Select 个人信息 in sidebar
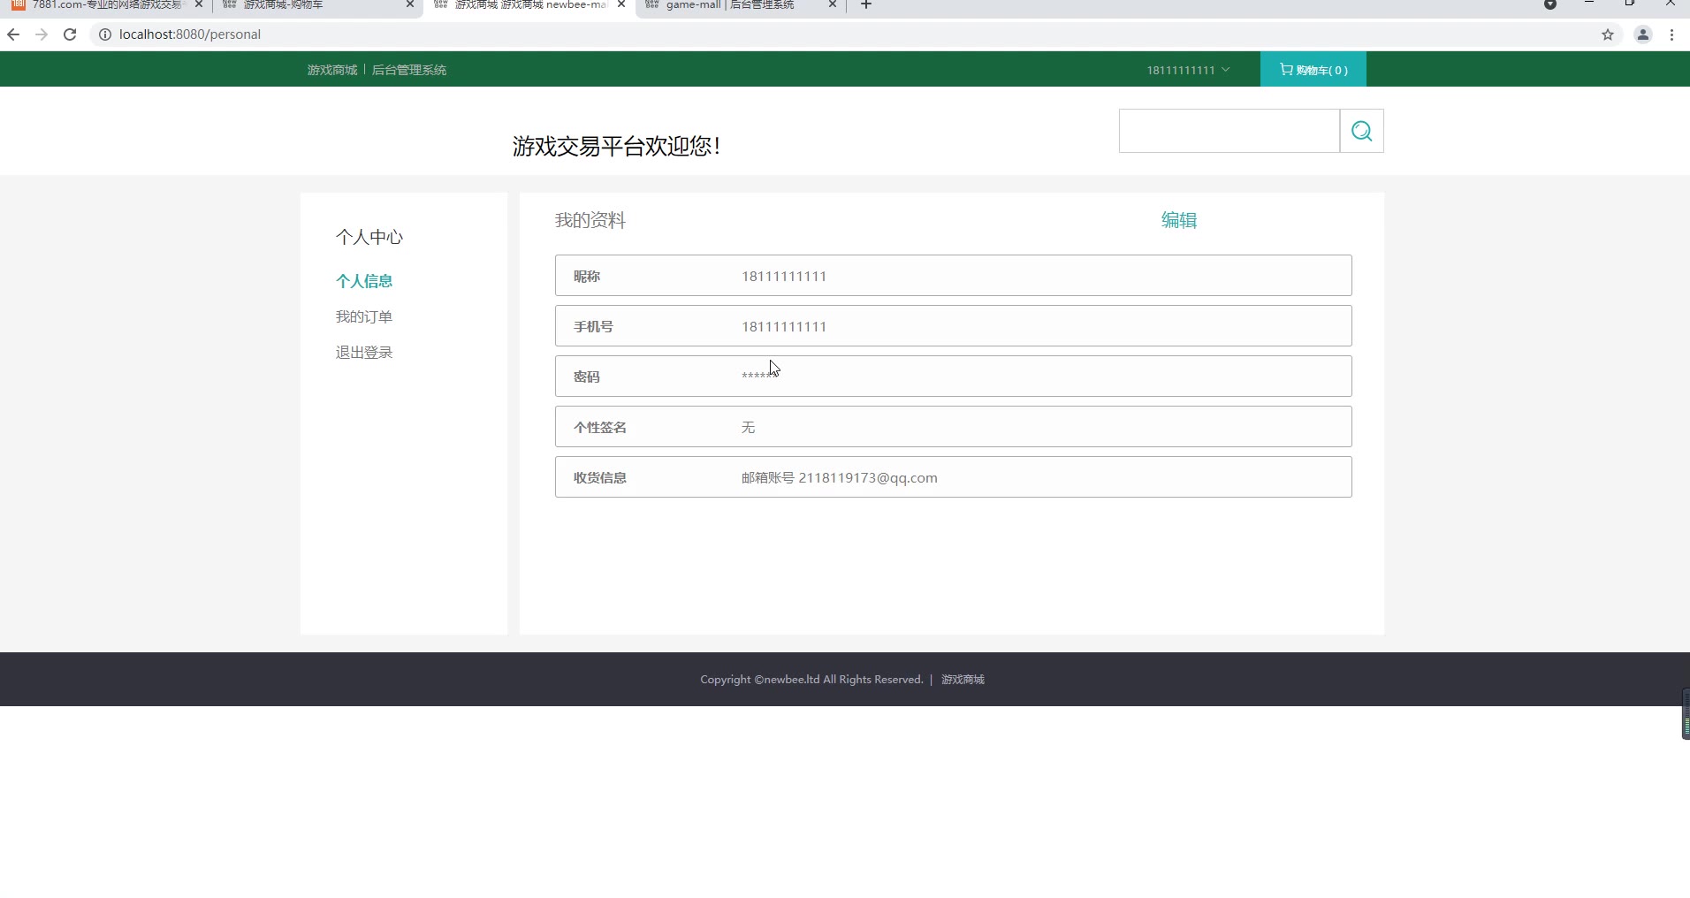This screenshot has height=898, width=1690. point(363,281)
